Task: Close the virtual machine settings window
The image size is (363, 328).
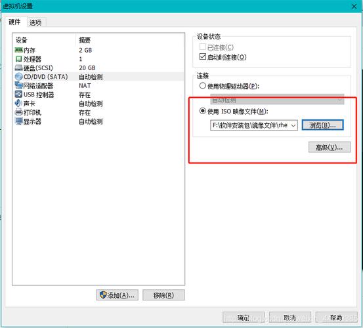Action: [354, 7]
